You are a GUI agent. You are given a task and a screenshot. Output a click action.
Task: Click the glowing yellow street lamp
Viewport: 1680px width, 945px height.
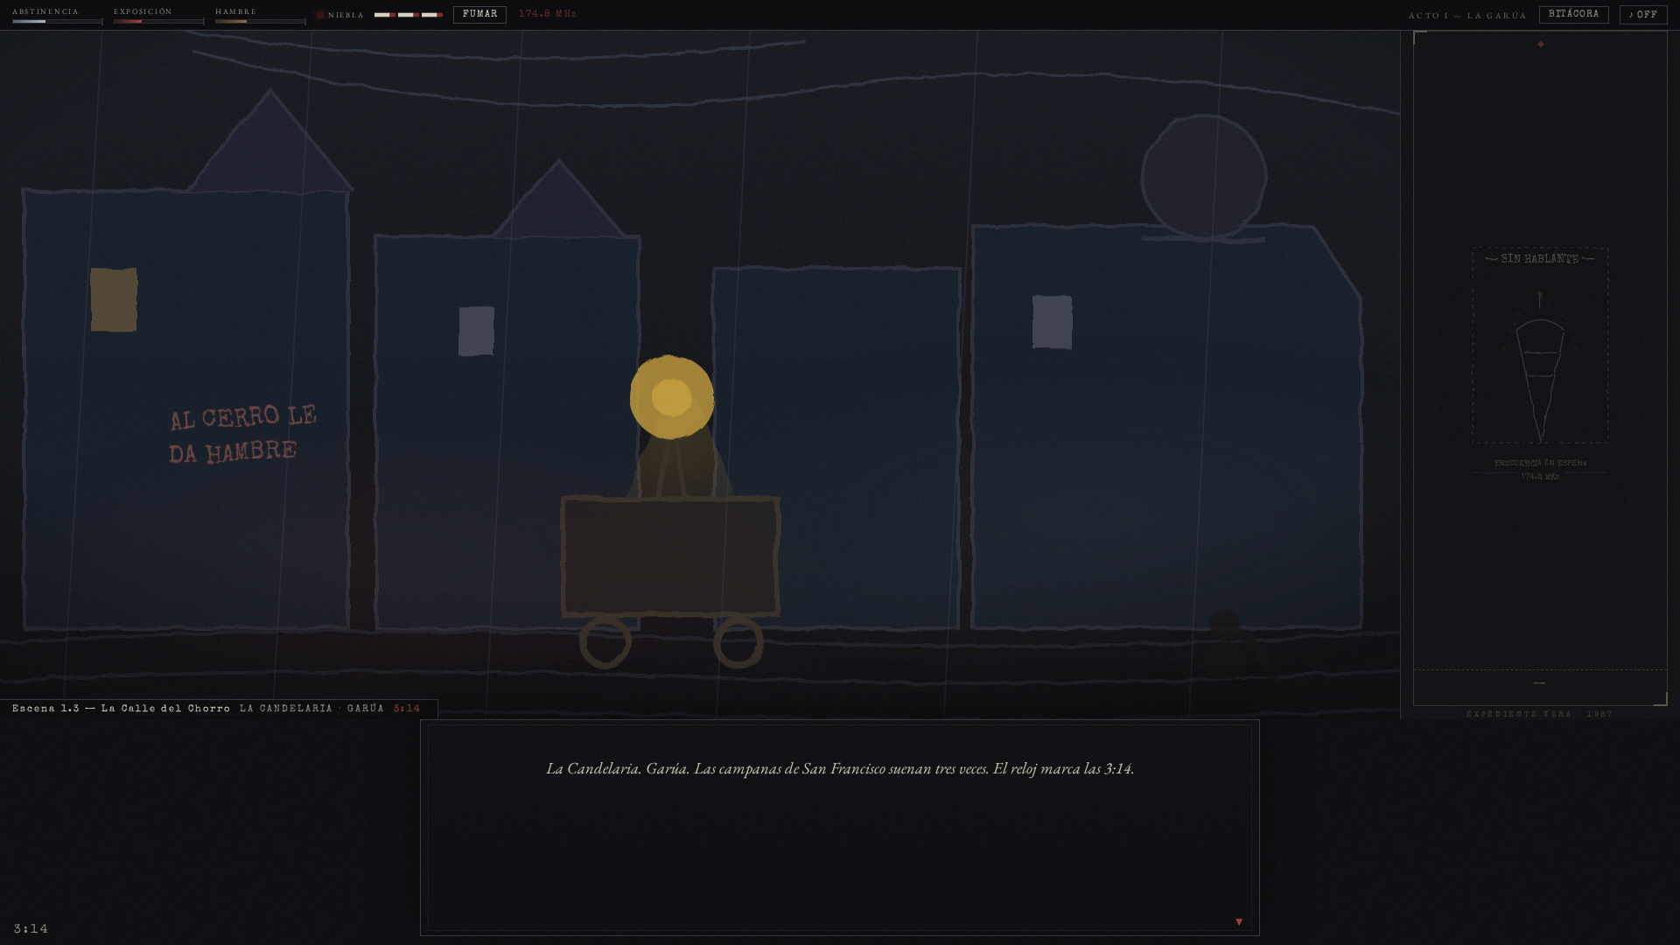click(672, 397)
